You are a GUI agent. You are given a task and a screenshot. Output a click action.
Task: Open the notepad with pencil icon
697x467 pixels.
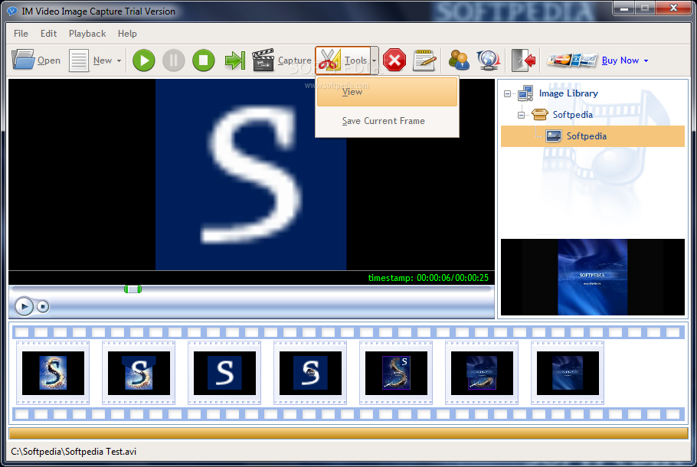pyautogui.click(x=424, y=60)
